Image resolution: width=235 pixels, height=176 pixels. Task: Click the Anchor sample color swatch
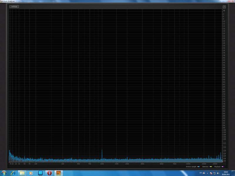199,167
